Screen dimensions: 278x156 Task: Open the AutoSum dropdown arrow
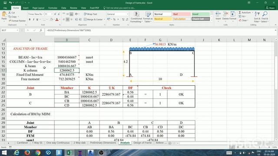pos(252,13)
